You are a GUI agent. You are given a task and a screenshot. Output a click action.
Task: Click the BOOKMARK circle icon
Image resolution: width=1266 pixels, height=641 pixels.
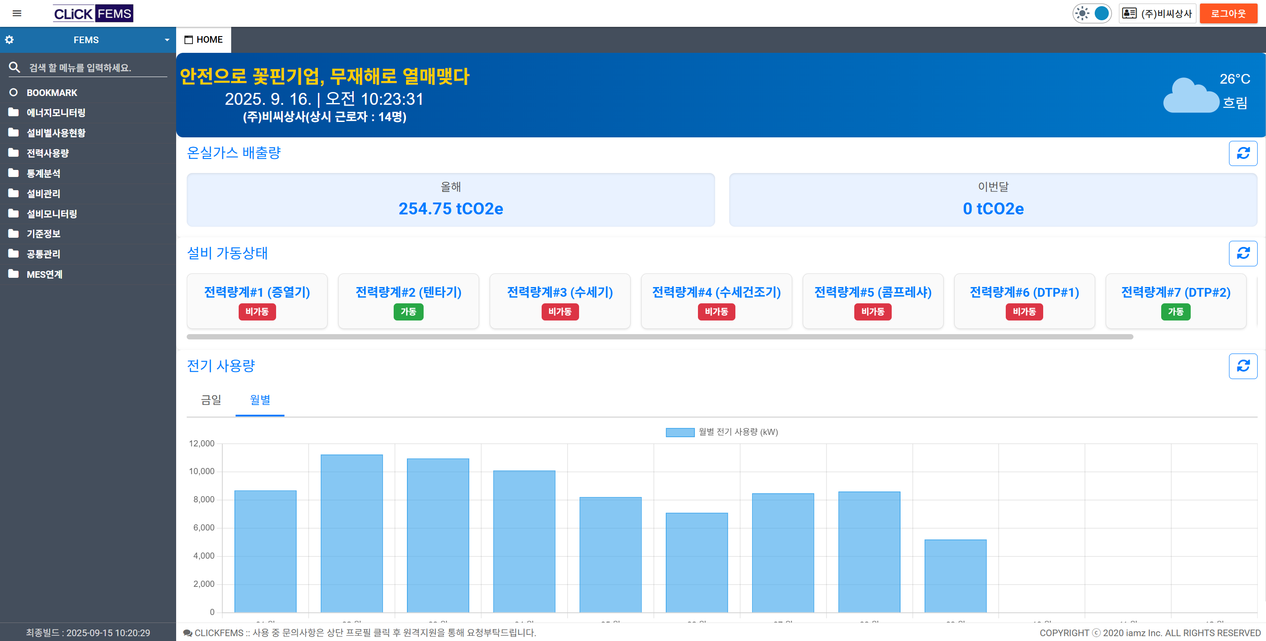pyautogui.click(x=13, y=92)
